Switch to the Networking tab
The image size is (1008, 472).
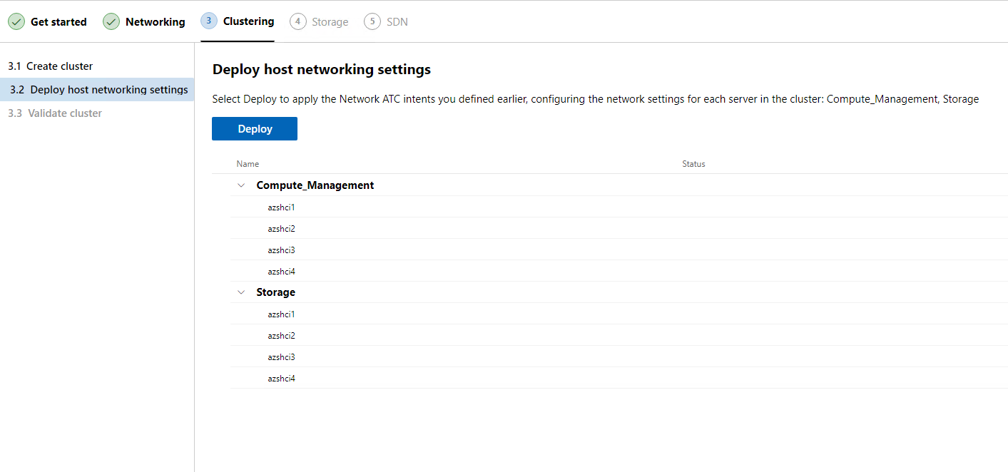click(155, 22)
